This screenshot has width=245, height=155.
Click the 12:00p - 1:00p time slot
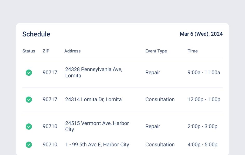point(204,99)
